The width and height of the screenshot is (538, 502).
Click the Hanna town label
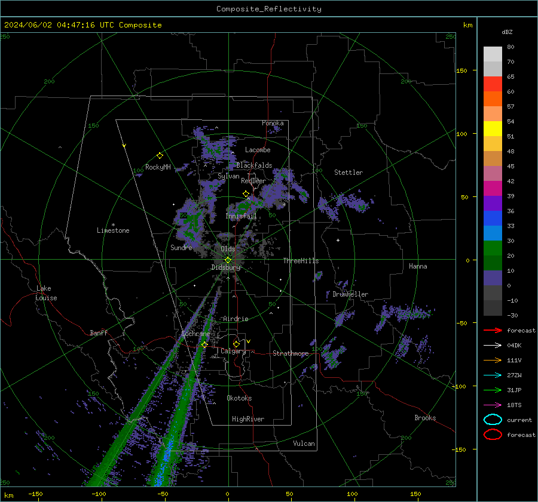(418, 266)
